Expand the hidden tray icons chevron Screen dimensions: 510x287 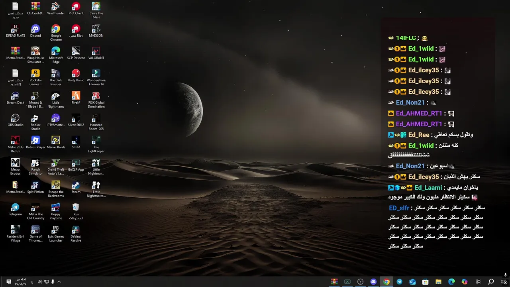coord(59,282)
